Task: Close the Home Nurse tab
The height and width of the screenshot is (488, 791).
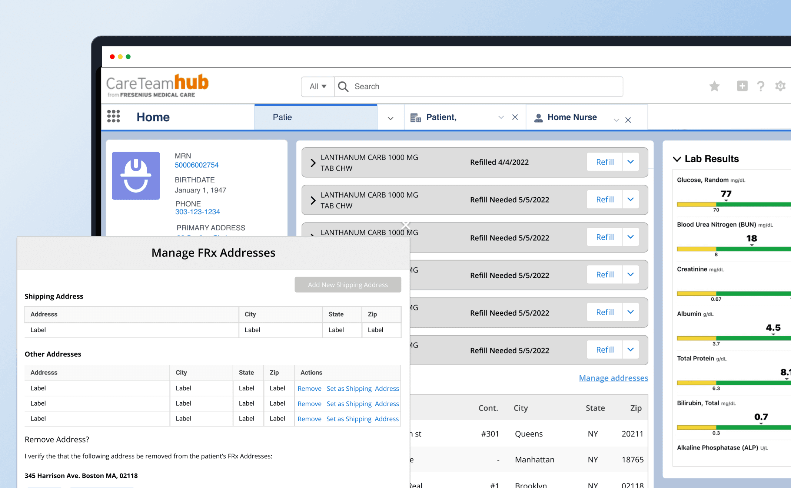Action: (x=628, y=120)
